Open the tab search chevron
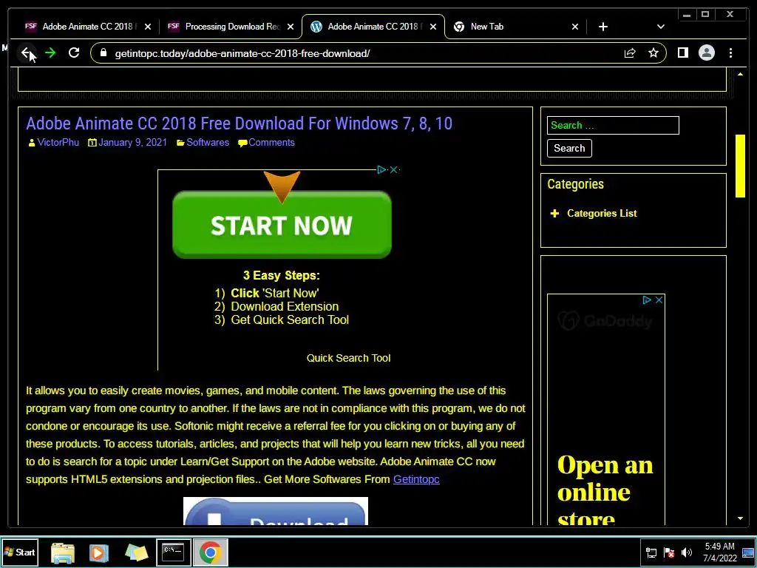This screenshot has height=568, width=757. click(x=660, y=27)
